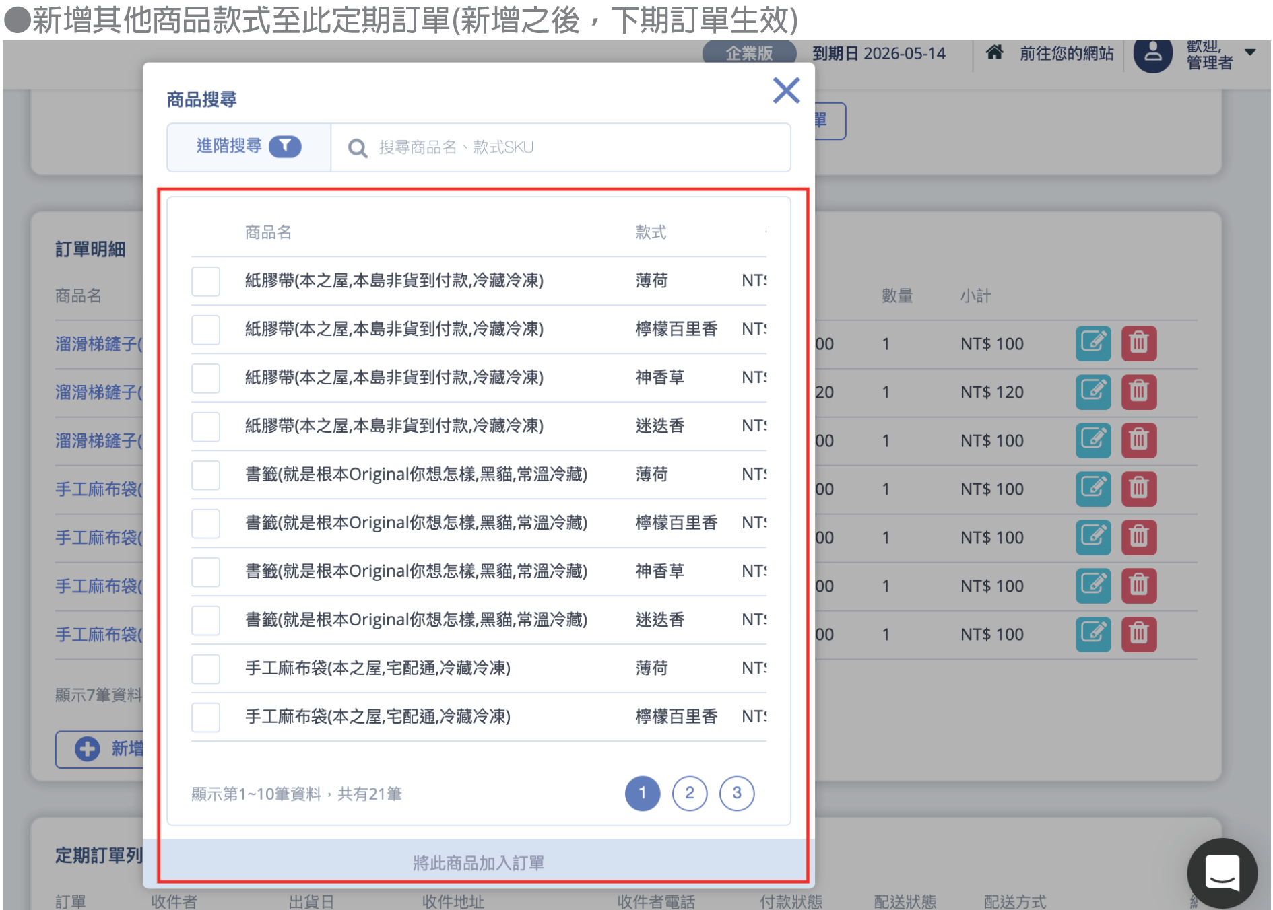Click the 企業版 badge

click(x=749, y=53)
